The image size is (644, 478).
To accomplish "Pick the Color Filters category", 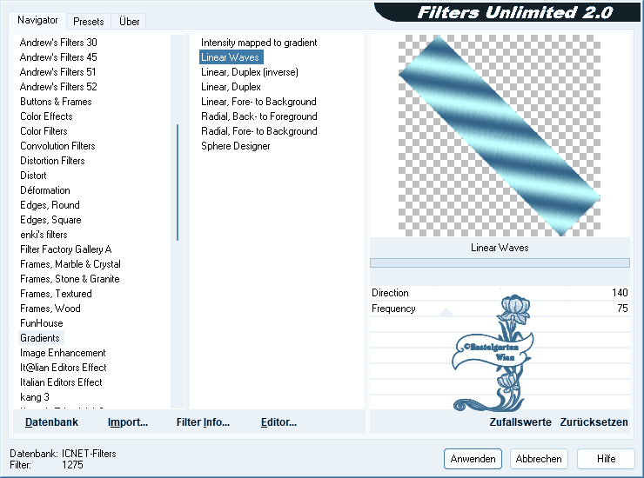I will [x=44, y=131].
